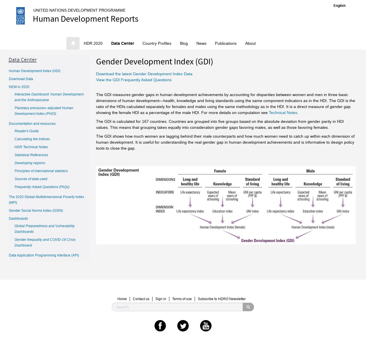
Task: Open HDR Technical Notes sidebar link
Action: click(31, 147)
